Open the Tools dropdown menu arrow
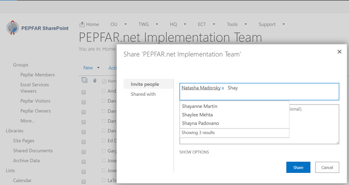This screenshot has height=185, width=349. [245, 24]
